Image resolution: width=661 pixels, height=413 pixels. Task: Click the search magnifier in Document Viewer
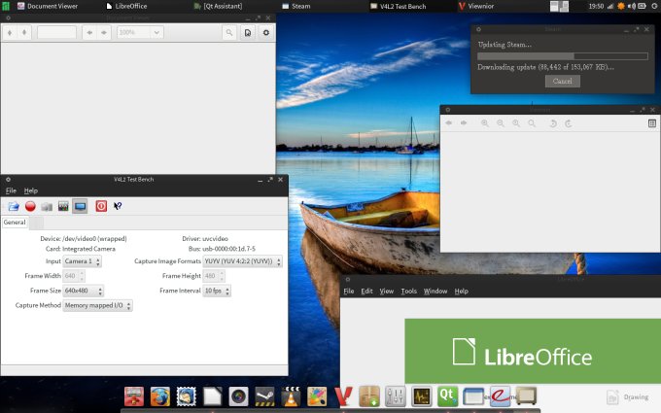coord(229,32)
